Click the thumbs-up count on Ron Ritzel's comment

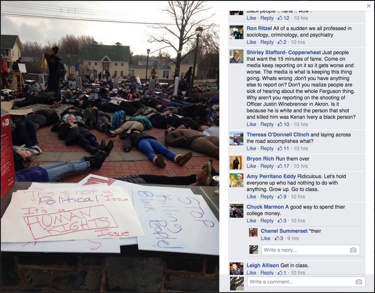click(282, 42)
